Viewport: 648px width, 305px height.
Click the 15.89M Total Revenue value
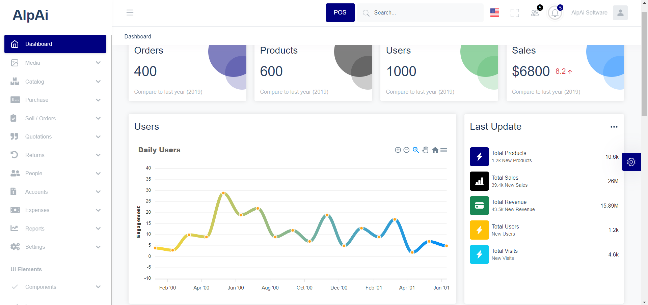(x=609, y=206)
